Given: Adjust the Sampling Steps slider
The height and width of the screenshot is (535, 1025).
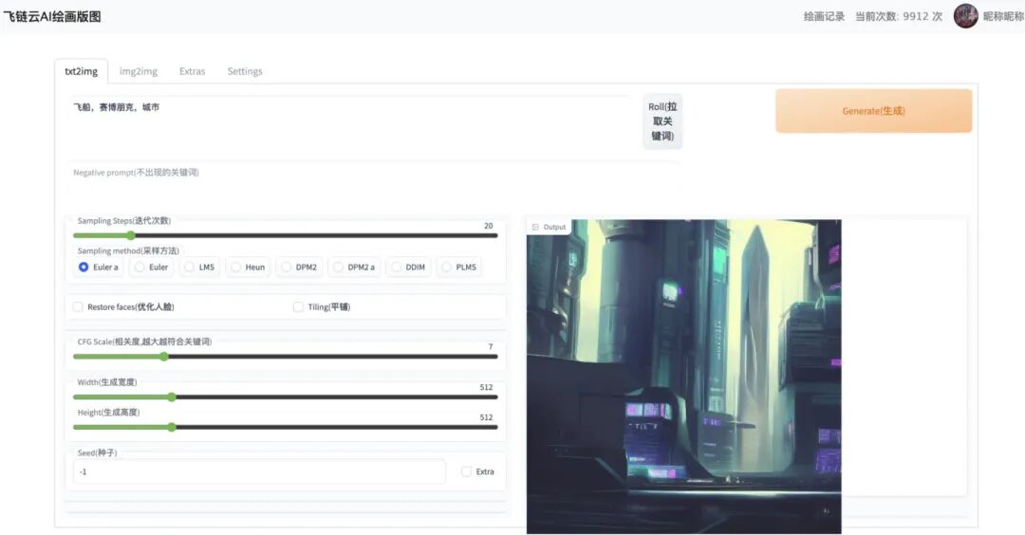Looking at the screenshot, I should [x=285, y=236].
